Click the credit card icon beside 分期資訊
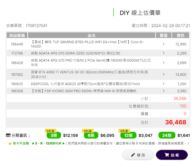The image size is (196, 166). click(8, 135)
